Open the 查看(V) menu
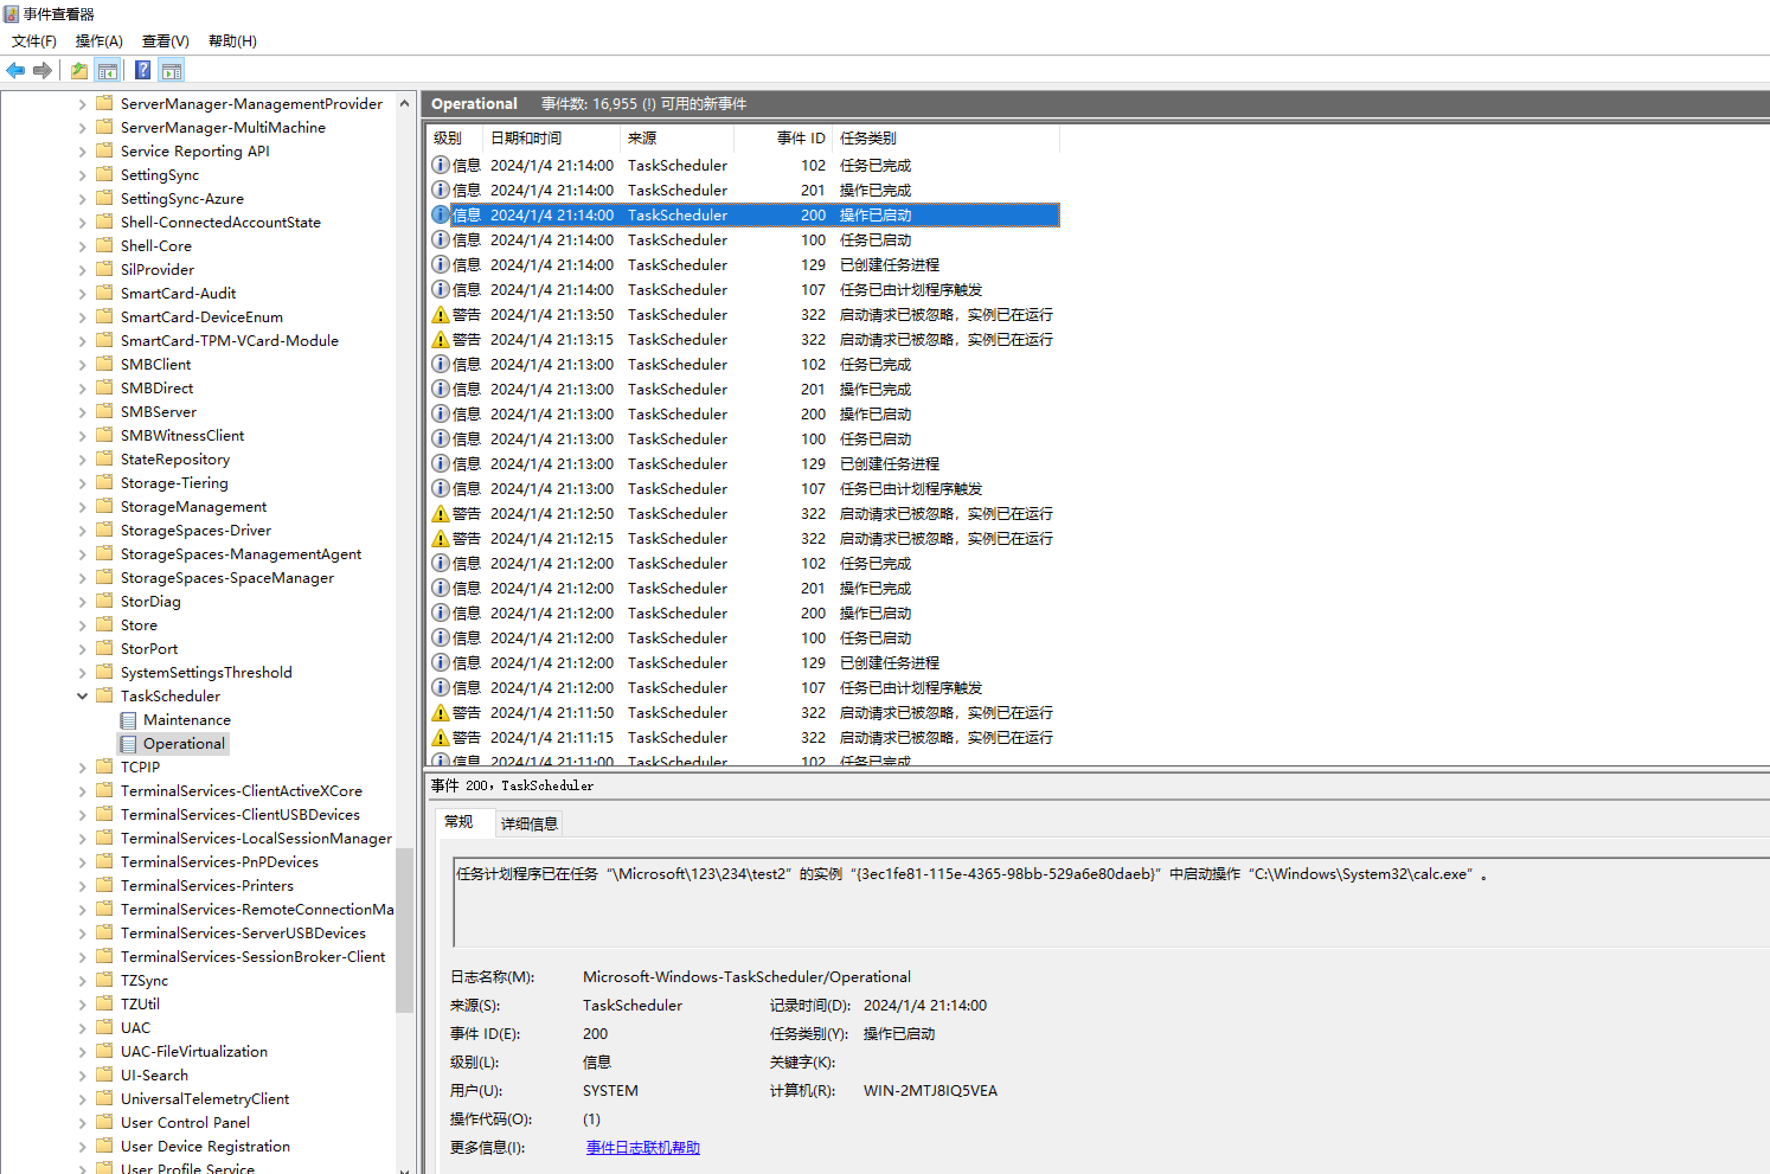1770x1174 pixels. (x=165, y=41)
